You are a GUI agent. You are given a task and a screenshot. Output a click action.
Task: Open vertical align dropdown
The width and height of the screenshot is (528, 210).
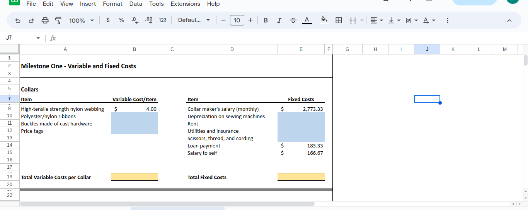(x=394, y=20)
